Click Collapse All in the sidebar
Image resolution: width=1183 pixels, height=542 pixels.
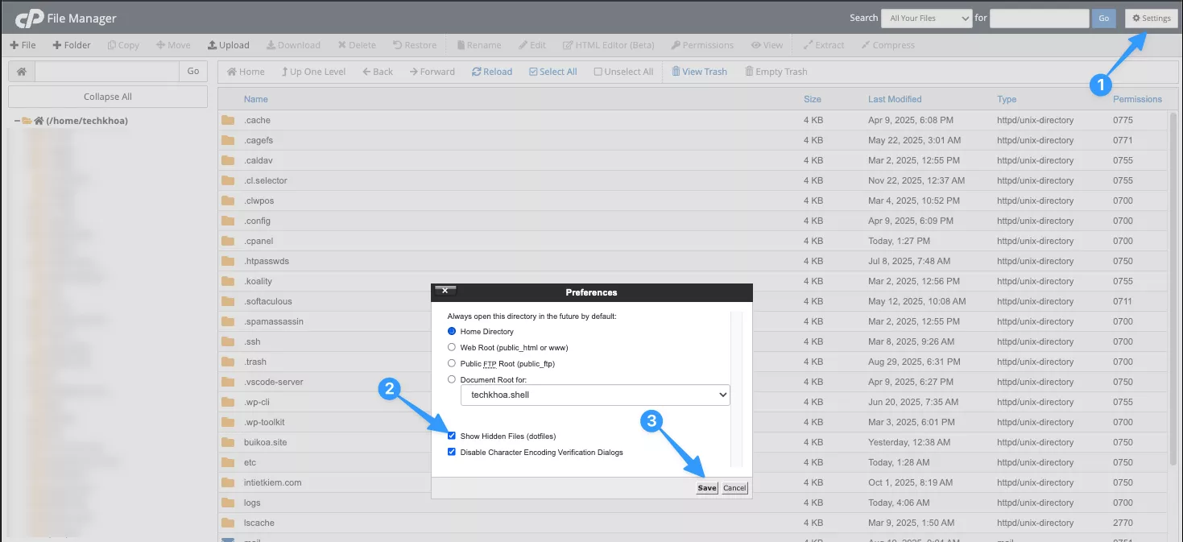[107, 97]
